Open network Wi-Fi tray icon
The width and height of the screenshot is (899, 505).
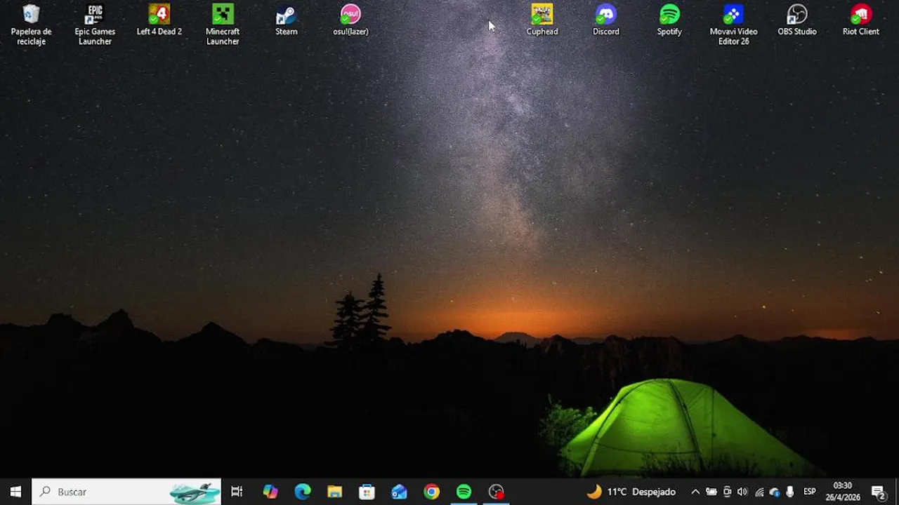[x=759, y=492]
